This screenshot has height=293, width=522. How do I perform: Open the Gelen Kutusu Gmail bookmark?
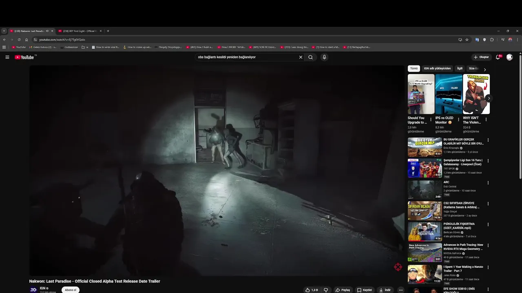pos(42,47)
